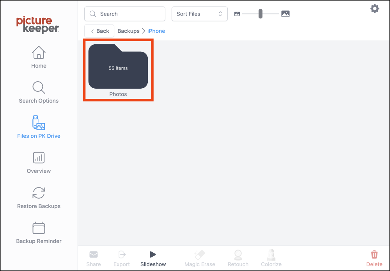Click the magnifier icon in search box
The image size is (390, 271).
tap(93, 14)
